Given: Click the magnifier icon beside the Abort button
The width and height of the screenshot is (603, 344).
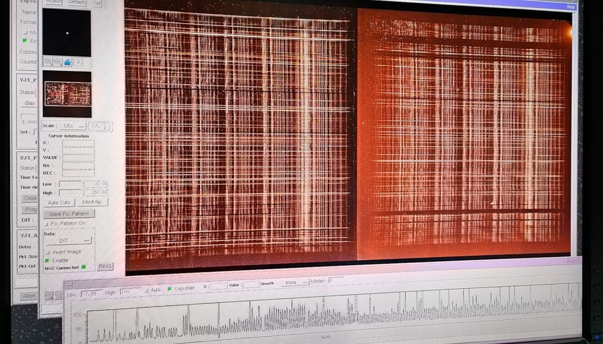Looking at the screenshot, I should click(49, 295).
